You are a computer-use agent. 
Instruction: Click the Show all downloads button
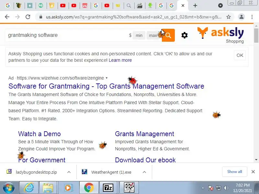[234, 172]
